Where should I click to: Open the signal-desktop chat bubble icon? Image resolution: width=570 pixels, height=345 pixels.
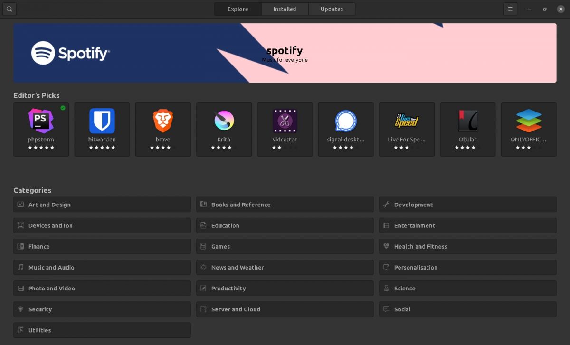[x=346, y=121]
